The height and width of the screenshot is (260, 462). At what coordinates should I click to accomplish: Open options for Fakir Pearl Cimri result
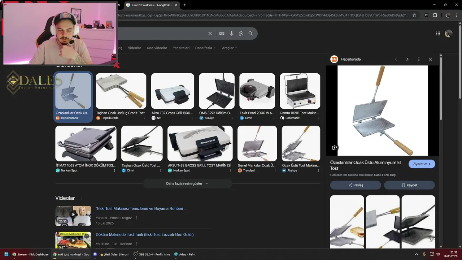[273, 118]
